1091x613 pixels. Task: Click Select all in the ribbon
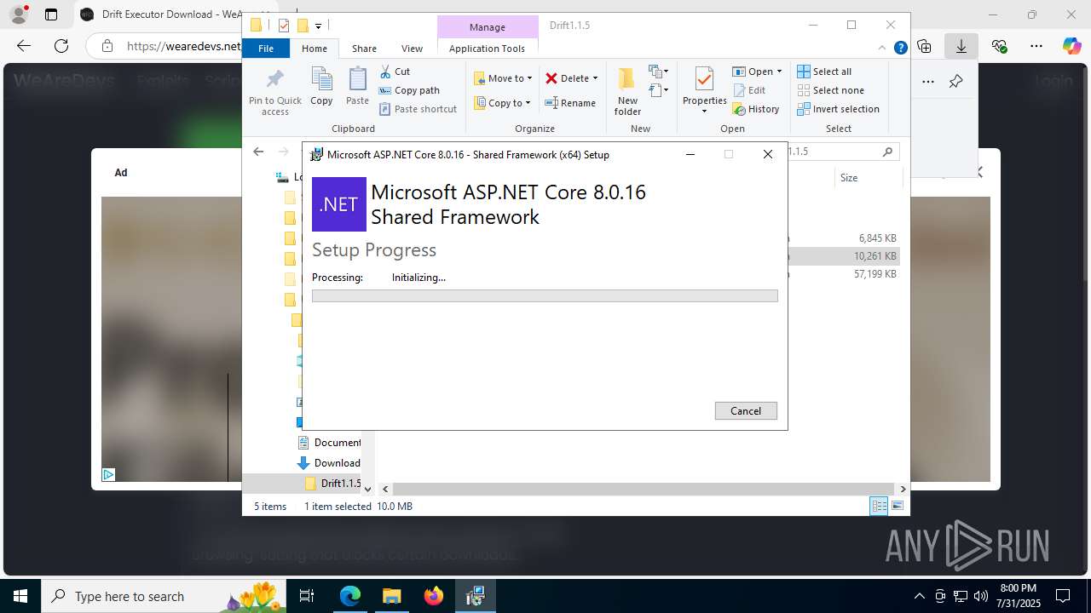point(824,72)
